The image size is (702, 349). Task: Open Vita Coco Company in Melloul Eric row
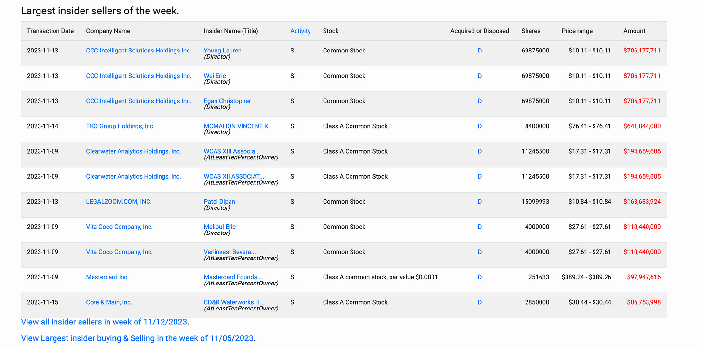(x=119, y=227)
